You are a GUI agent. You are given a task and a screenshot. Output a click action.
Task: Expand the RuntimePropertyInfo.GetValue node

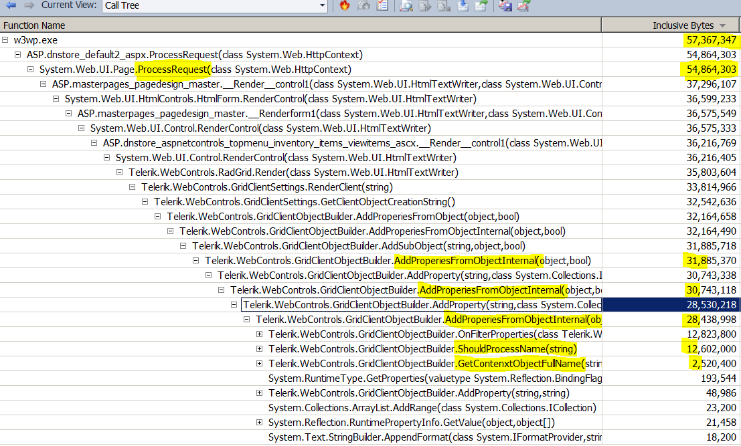pos(260,422)
